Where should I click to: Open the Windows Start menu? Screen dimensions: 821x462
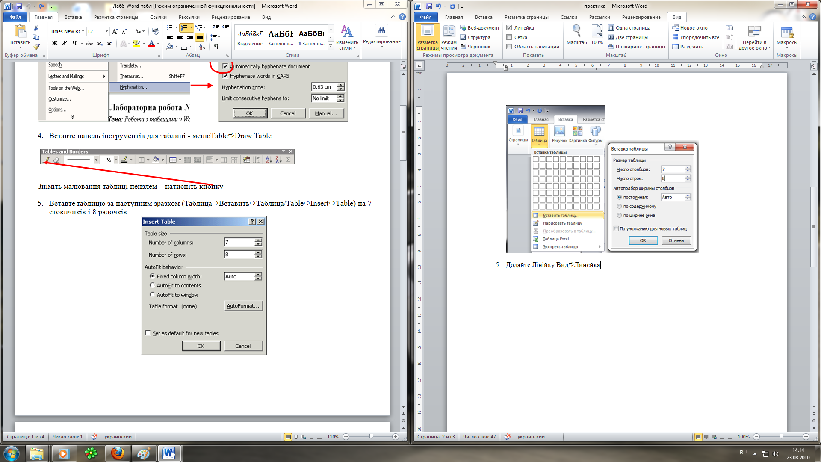tap(12, 453)
